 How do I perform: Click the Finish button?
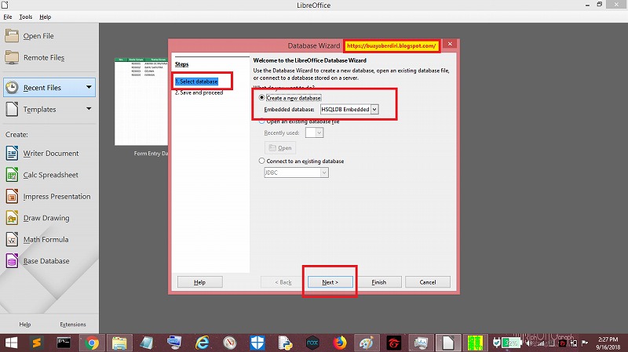379,282
